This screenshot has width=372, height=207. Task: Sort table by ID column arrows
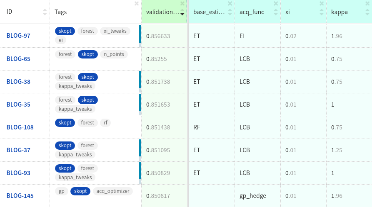(x=45, y=12)
